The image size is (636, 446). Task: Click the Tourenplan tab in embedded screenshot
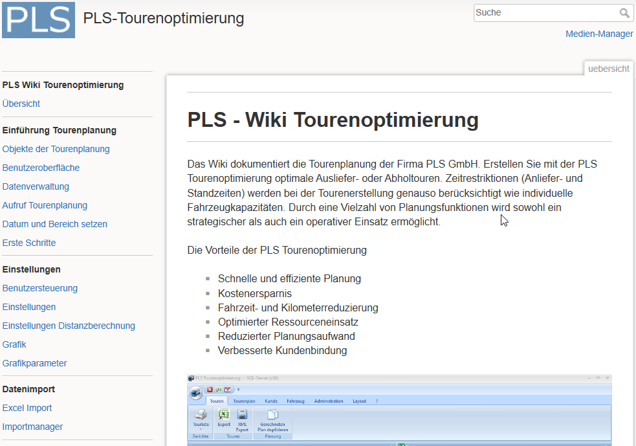(x=244, y=401)
